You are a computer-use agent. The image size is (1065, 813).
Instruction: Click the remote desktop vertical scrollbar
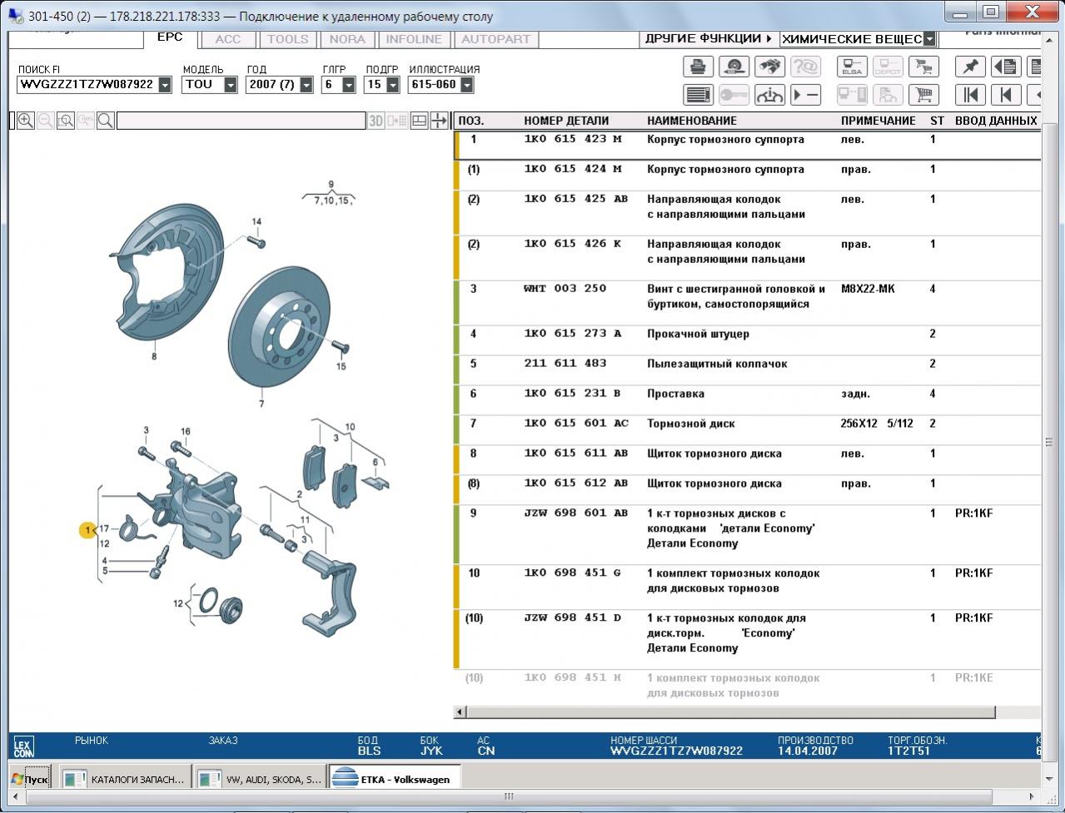tap(1050, 442)
